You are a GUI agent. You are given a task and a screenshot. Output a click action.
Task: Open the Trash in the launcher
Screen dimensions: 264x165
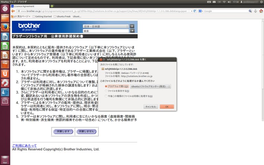[x=5, y=160]
